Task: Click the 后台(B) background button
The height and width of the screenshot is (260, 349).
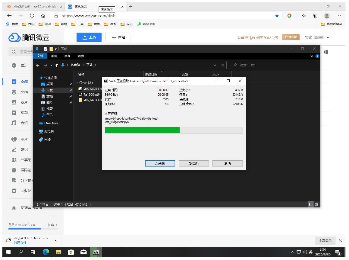Action: [160, 163]
